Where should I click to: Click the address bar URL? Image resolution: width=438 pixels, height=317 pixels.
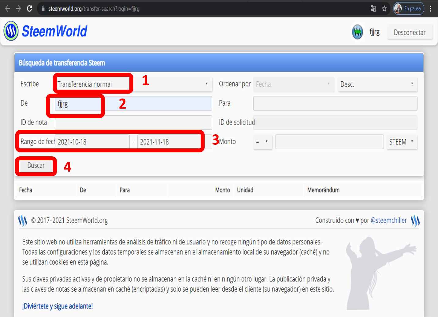(94, 9)
